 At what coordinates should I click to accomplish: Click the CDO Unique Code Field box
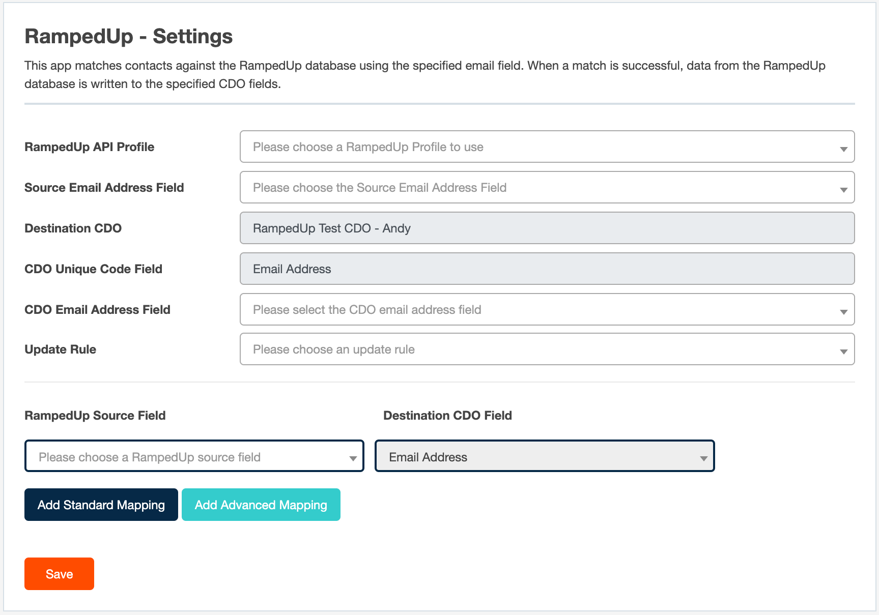547,269
